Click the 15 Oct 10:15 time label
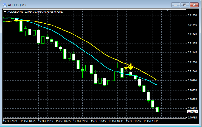The width and height of the screenshot is (202, 127). 98,121
